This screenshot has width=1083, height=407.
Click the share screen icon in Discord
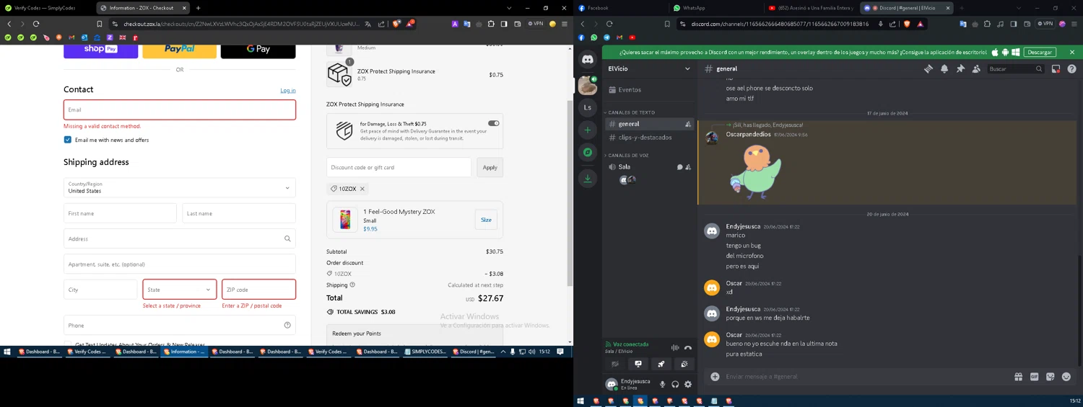[x=638, y=364]
